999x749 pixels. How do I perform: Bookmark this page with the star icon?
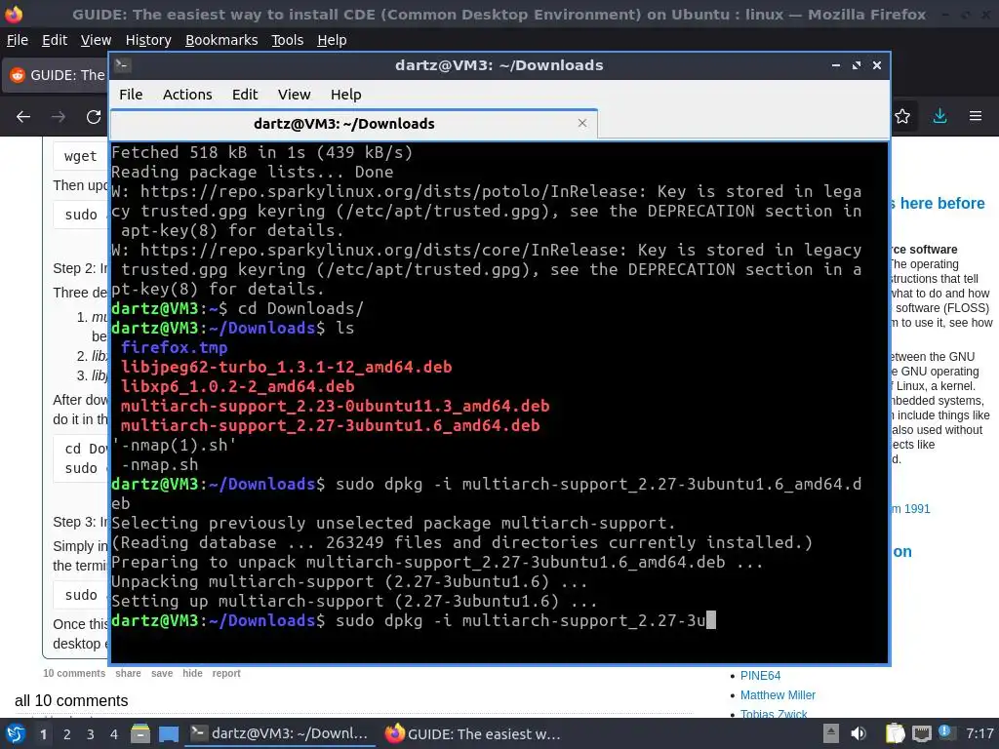902,117
